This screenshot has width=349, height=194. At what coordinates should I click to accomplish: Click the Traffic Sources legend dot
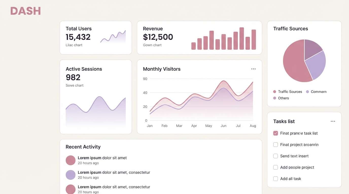click(274, 91)
